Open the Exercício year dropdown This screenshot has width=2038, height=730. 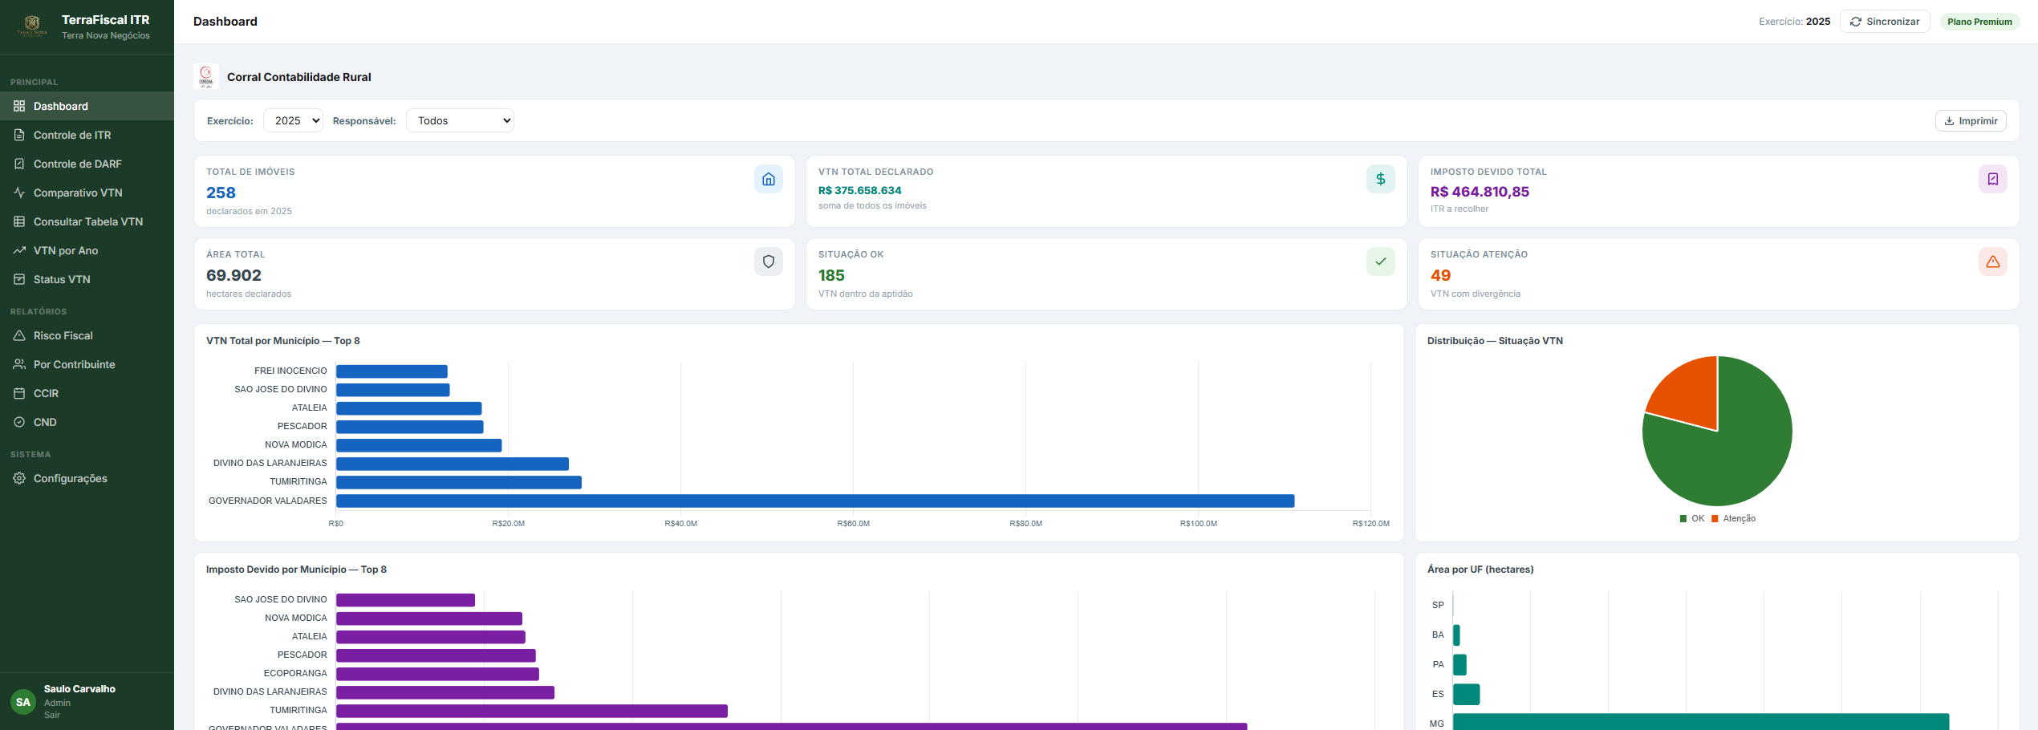pos(293,120)
